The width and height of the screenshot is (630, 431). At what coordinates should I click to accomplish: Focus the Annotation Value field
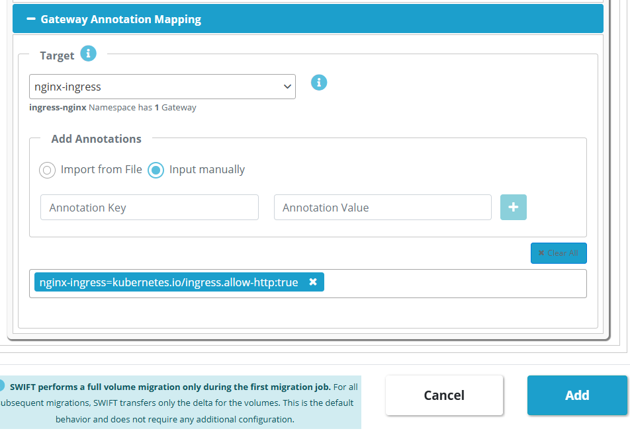point(382,208)
